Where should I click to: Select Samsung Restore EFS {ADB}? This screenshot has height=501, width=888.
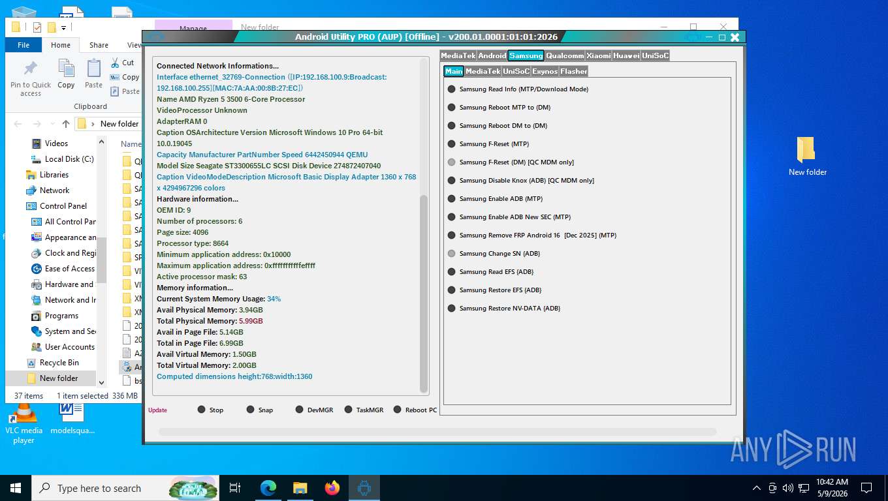(495, 290)
